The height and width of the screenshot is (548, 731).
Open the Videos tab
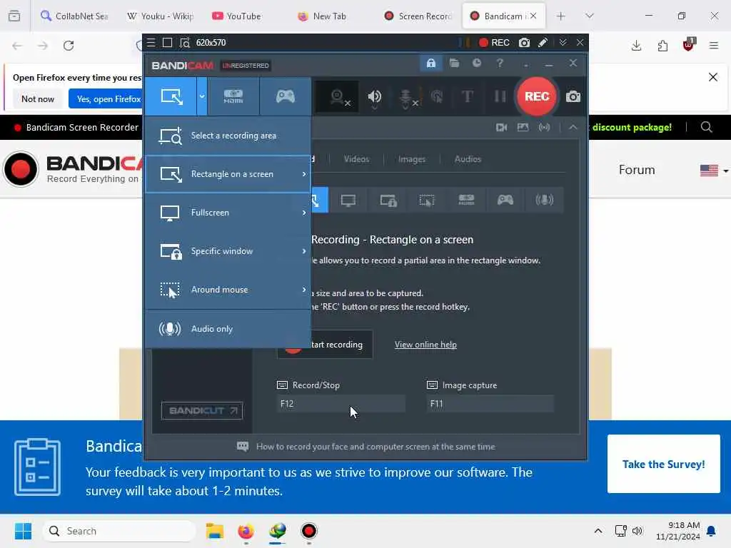pyautogui.click(x=356, y=159)
